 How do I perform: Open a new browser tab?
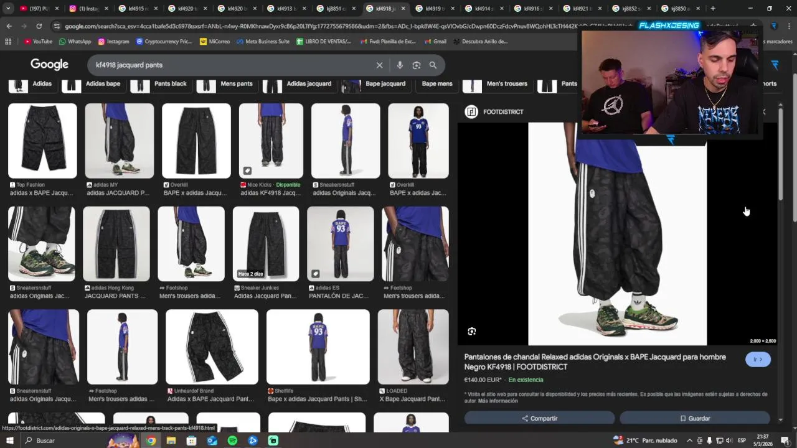click(x=713, y=9)
